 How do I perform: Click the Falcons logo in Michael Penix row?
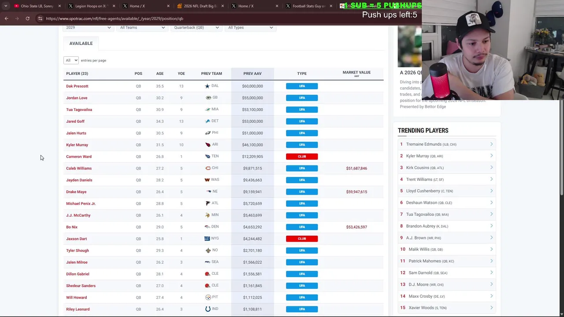point(208,203)
